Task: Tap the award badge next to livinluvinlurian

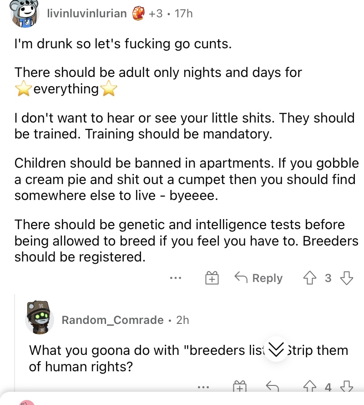Action: click(138, 13)
